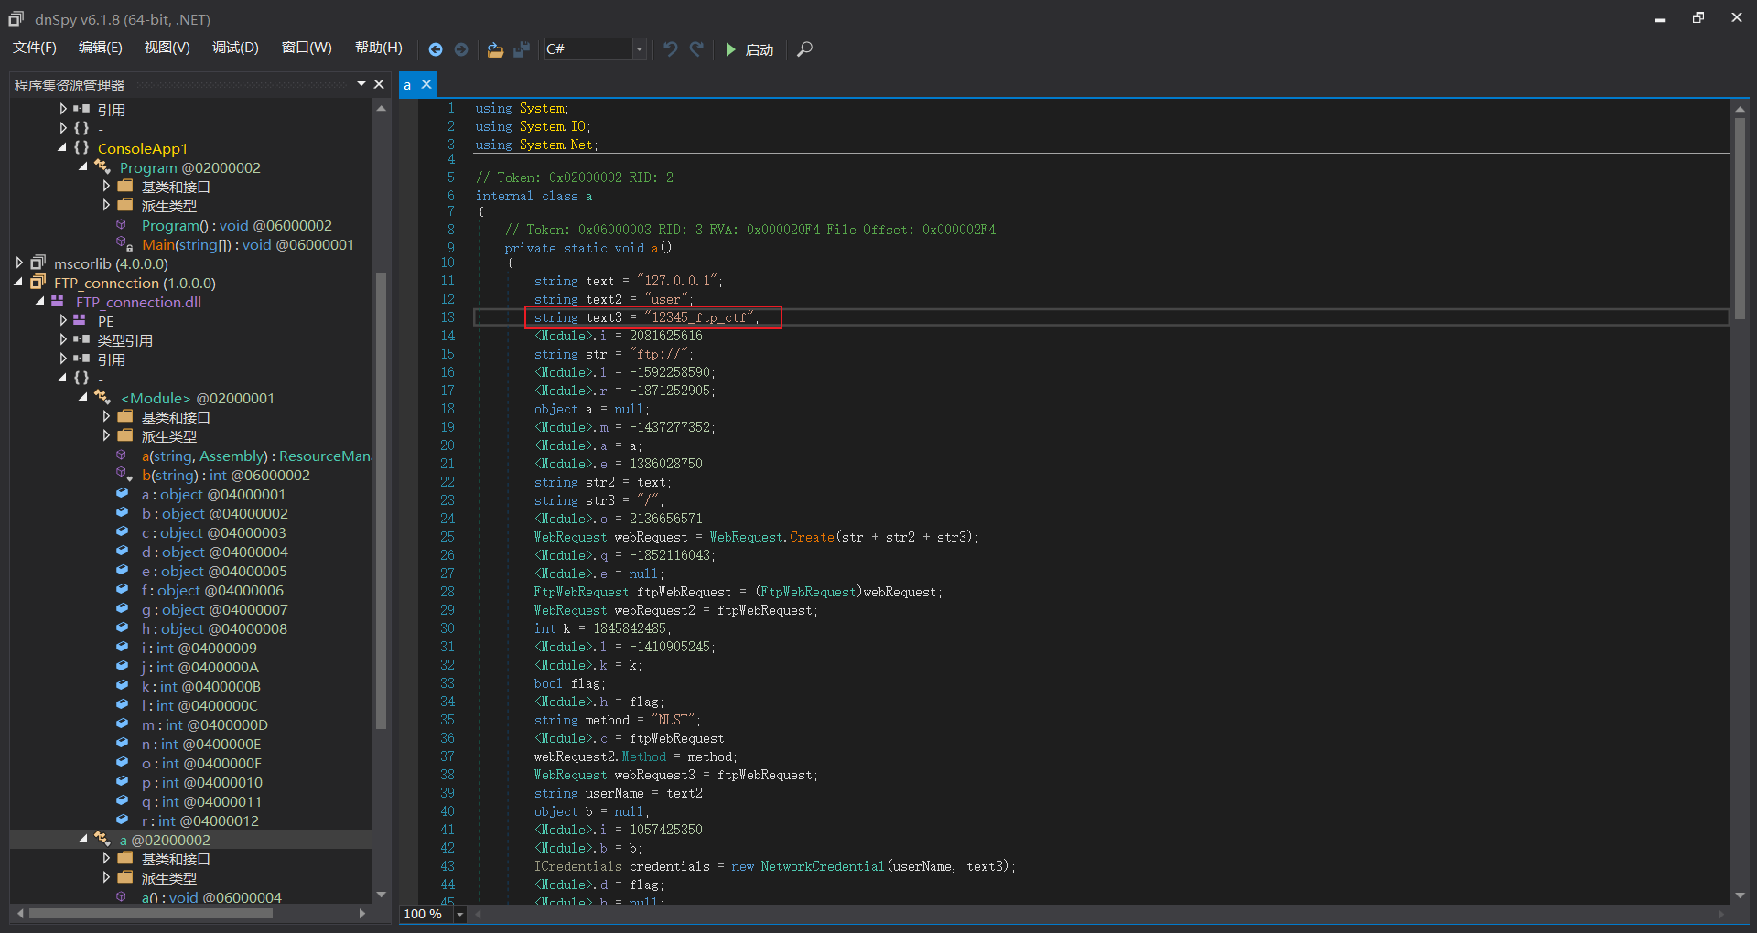Screen dimensions: 1757x933
Task: Click tree panel scroll down arrow
Action: 382,895
